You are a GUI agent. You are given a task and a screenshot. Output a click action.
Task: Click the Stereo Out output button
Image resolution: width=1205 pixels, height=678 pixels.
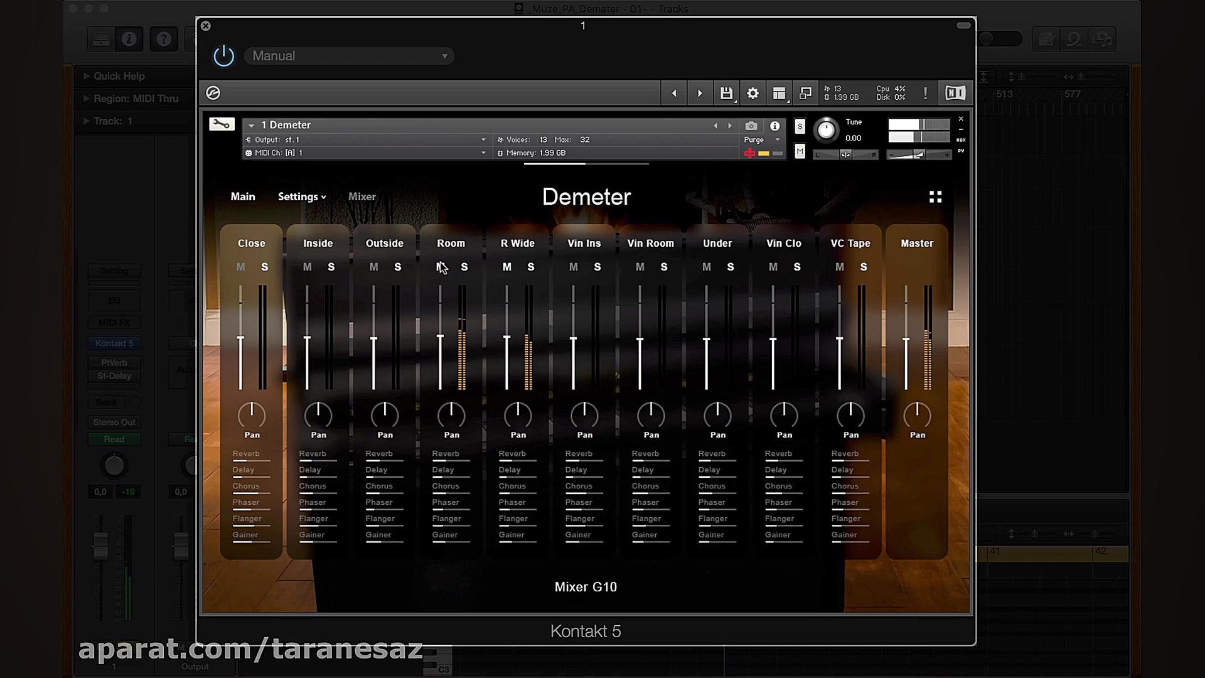pos(114,422)
